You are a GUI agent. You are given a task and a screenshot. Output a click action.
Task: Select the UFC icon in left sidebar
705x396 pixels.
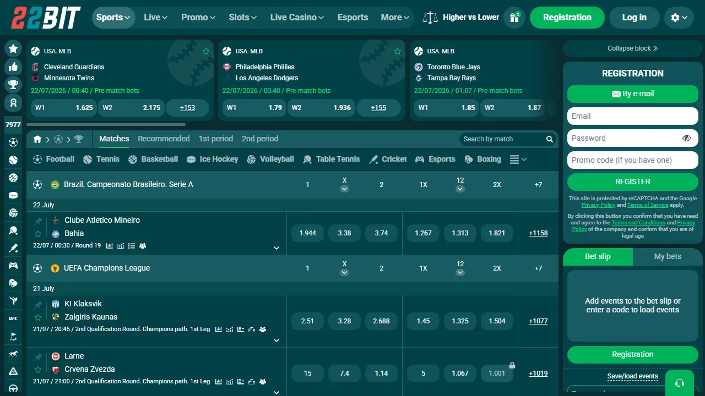[13, 318]
